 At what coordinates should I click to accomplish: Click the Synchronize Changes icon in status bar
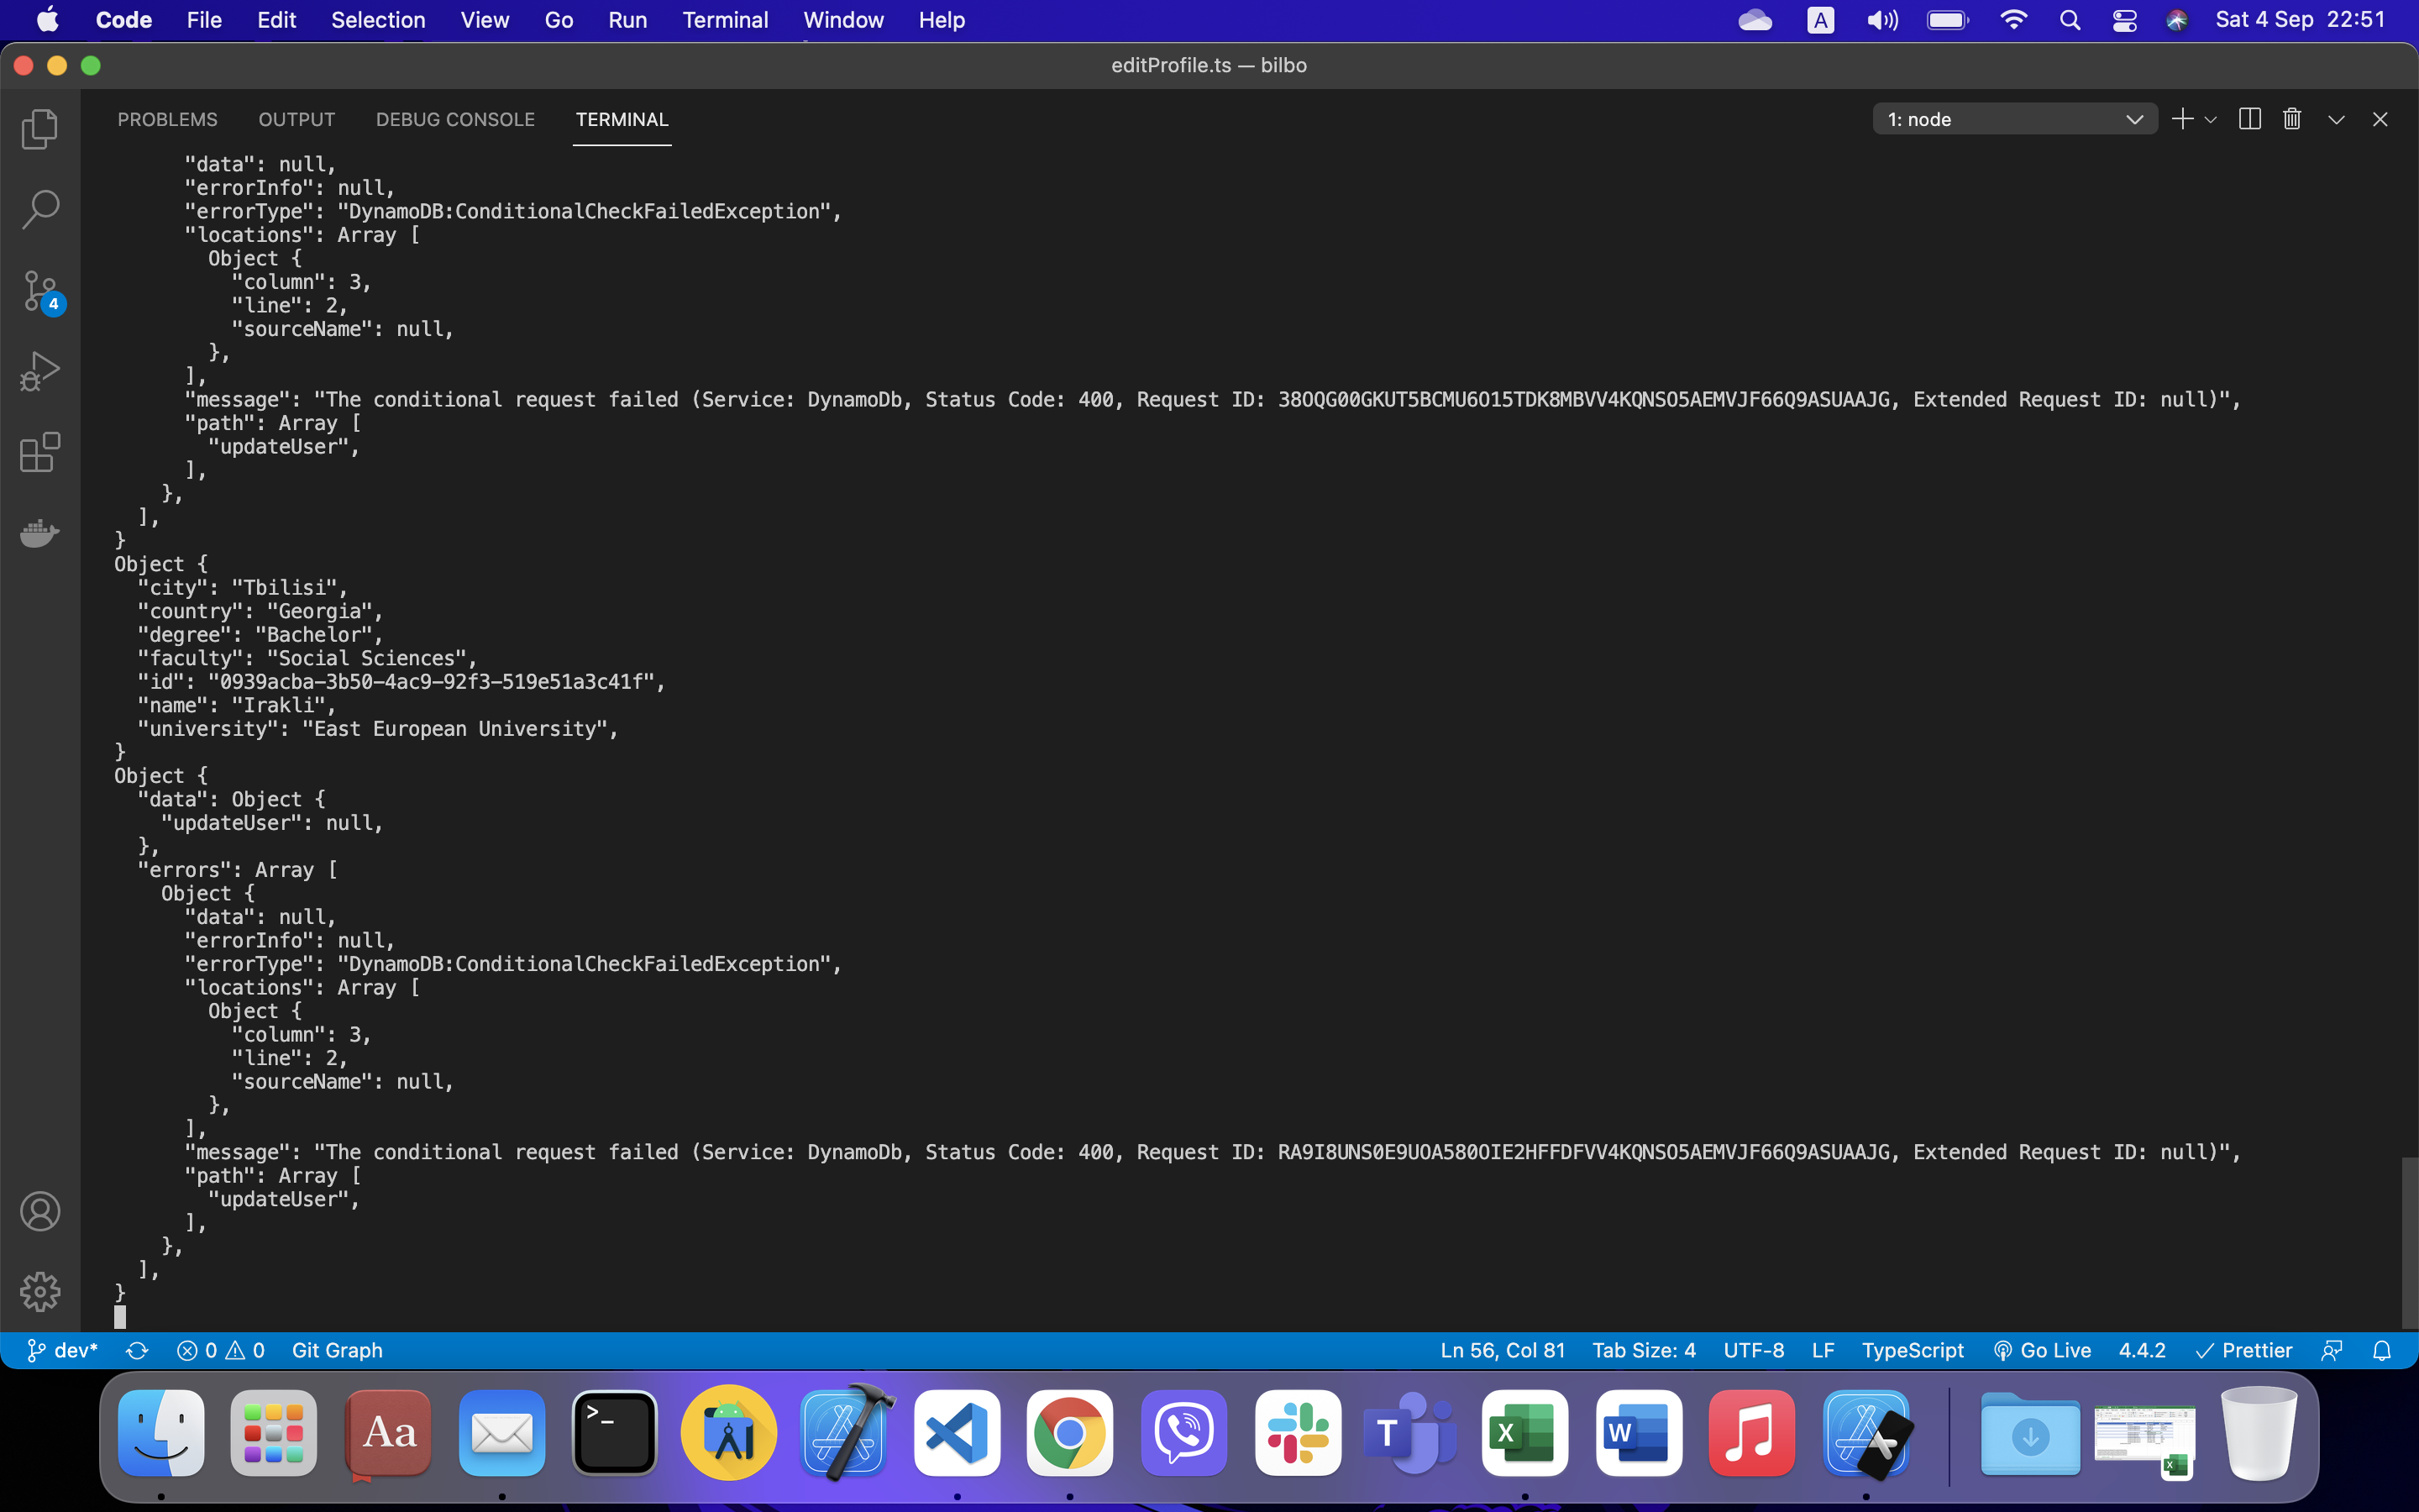137,1350
